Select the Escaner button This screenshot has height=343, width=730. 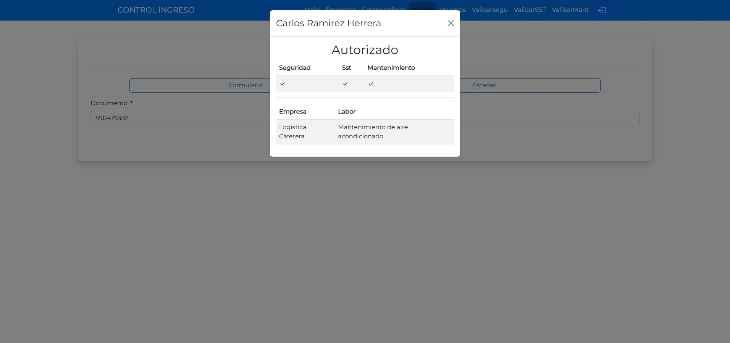pyautogui.click(x=530, y=85)
